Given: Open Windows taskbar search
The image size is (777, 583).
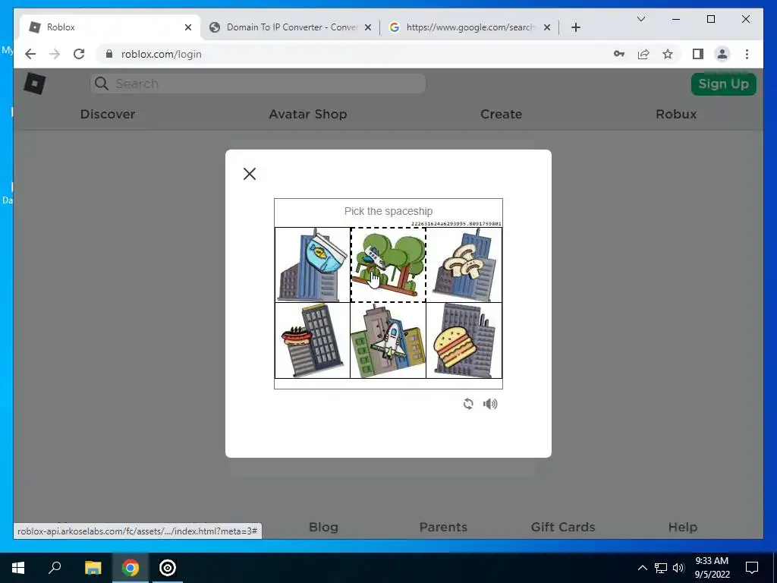Looking at the screenshot, I should [55, 568].
